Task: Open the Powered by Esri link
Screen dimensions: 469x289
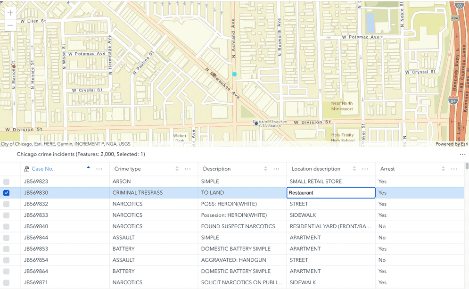Action: pos(451,144)
